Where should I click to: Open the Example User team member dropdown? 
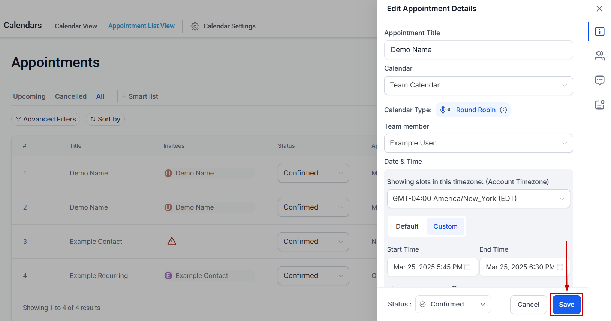tap(478, 143)
